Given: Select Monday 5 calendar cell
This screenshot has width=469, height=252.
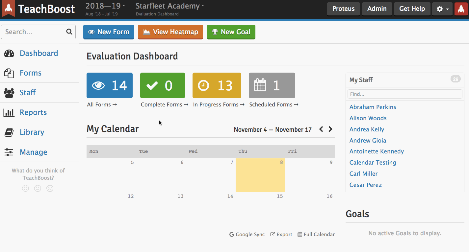Looking at the screenshot, I should click(x=111, y=175).
